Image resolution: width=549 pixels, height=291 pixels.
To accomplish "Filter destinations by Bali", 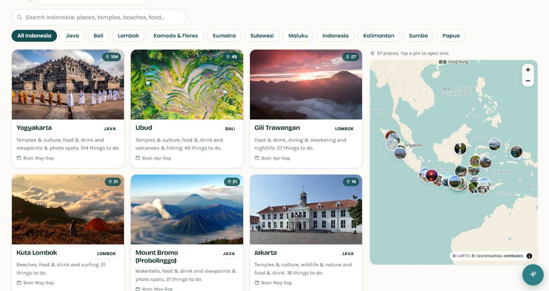I will click(x=99, y=36).
